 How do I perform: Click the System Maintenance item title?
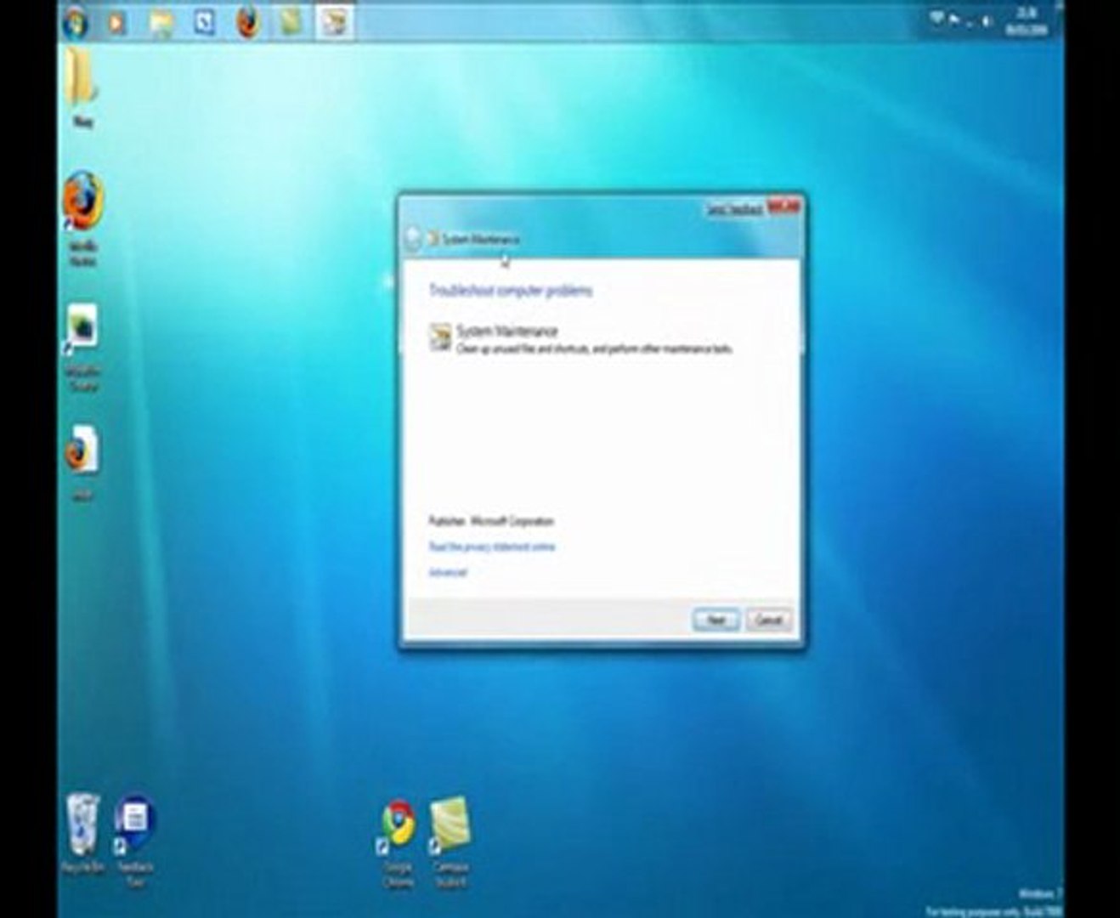tap(506, 331)
